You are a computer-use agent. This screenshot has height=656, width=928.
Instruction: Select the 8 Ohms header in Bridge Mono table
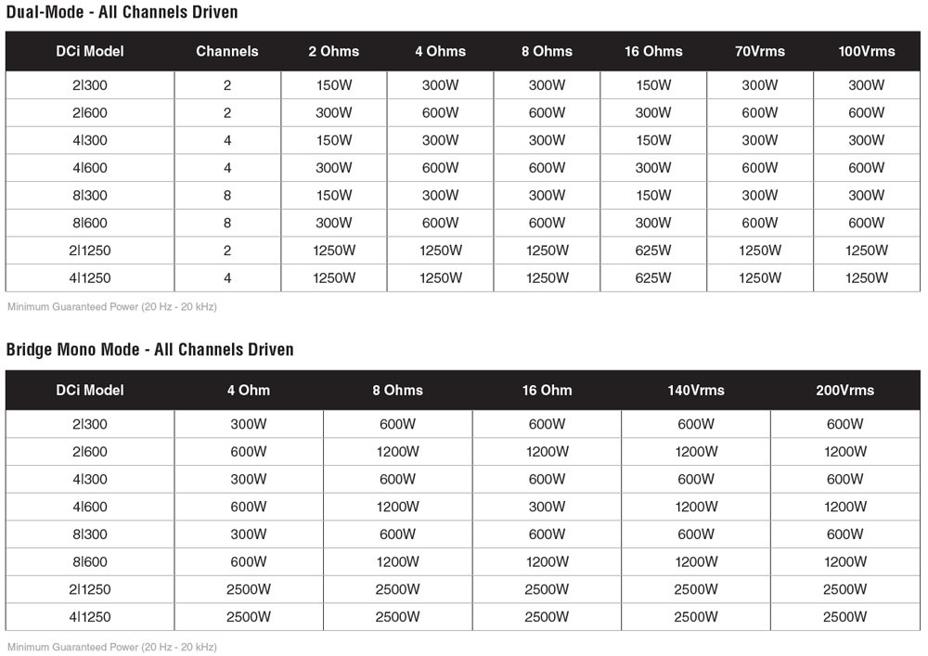(398, 391)
